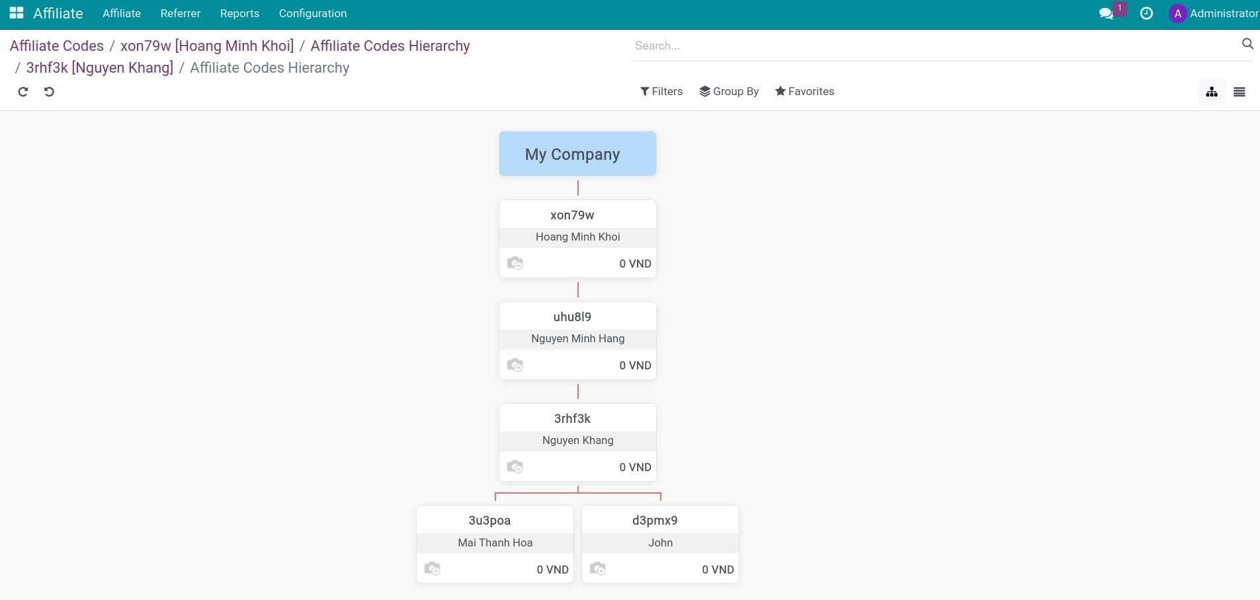The image size is (1260, 600).
Task: Click the Mai Thanh Hoa name
Action: 495,543
